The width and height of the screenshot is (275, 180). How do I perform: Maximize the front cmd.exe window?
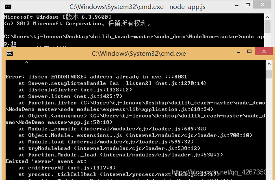click(249, 51)
